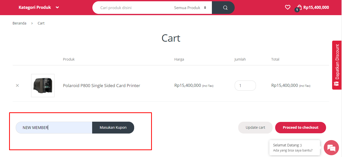Open the Kategori Produk menu
Viewport: 342px width, 157px height.
point(35,8)
